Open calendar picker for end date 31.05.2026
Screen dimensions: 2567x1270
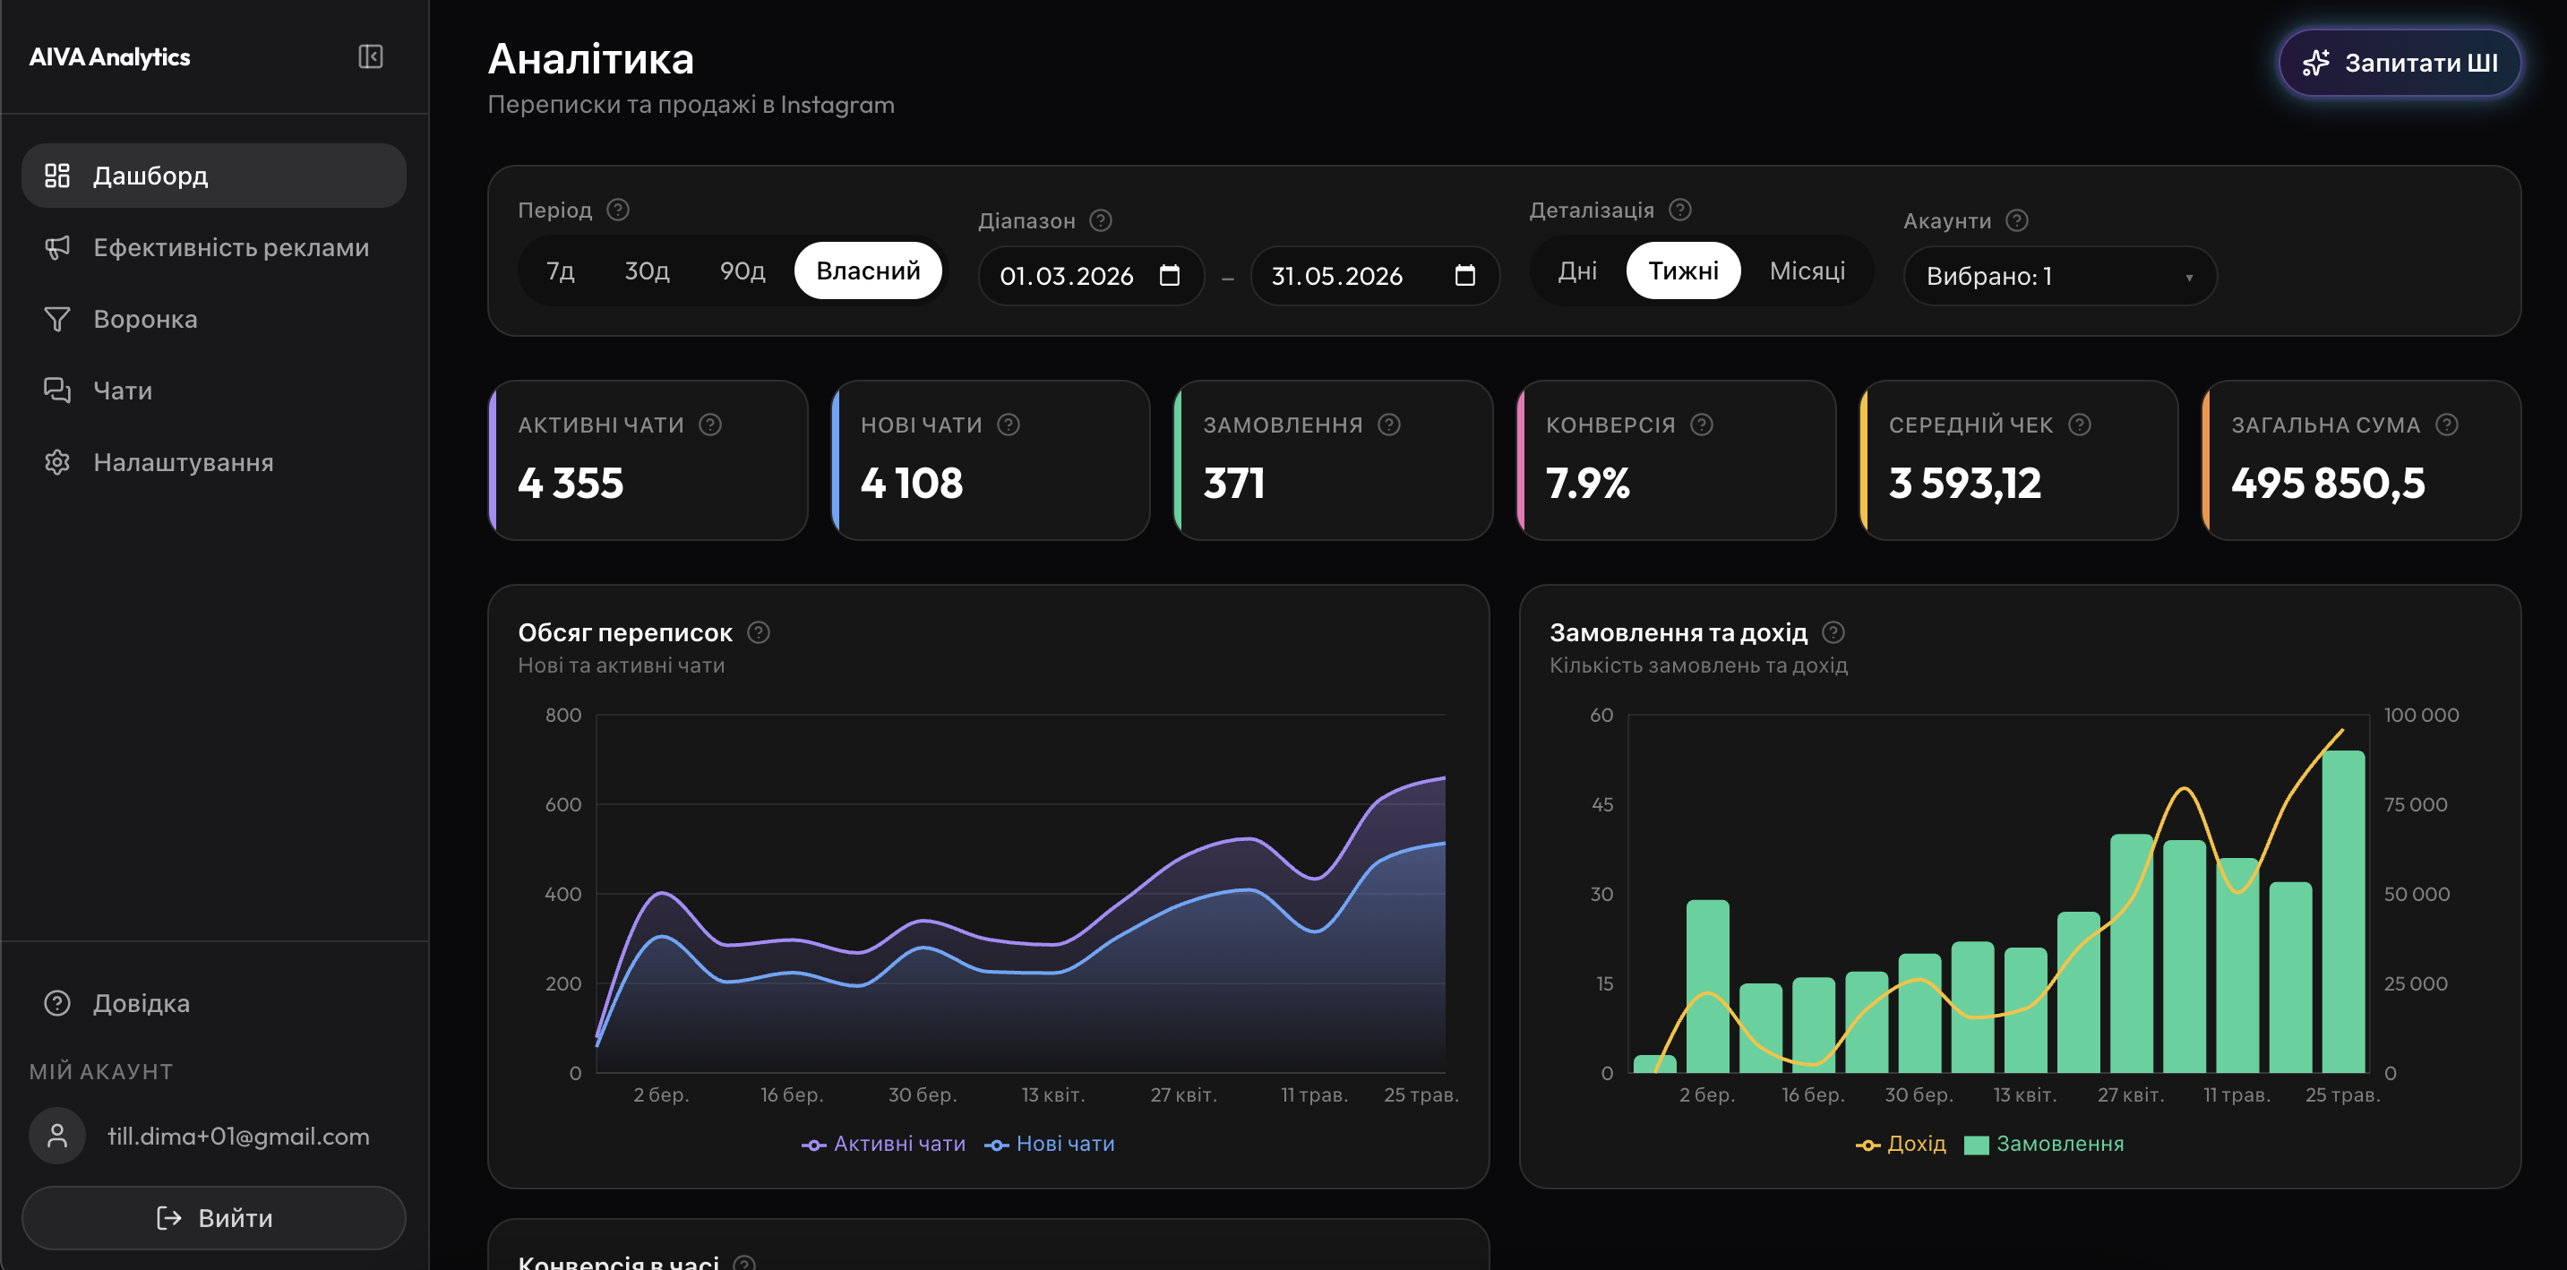point(1464,275)
